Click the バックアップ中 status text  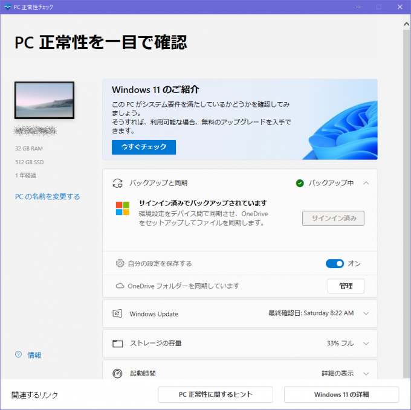pos(331,183)
